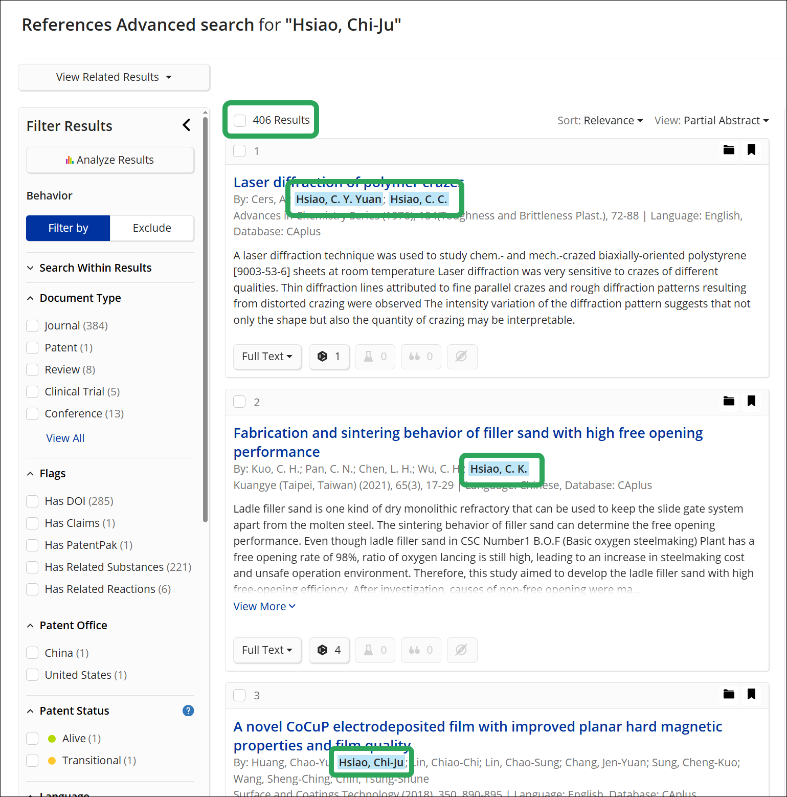View reactions count for result 1
The image size is (787, 797).
pyautogui.click(x=375, y=357)
